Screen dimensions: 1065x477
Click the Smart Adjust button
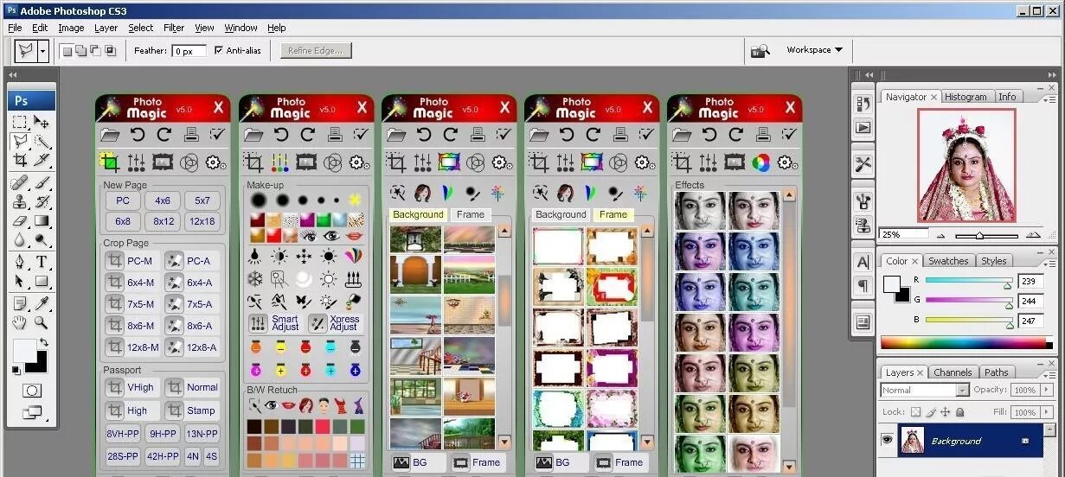[274, 323]
